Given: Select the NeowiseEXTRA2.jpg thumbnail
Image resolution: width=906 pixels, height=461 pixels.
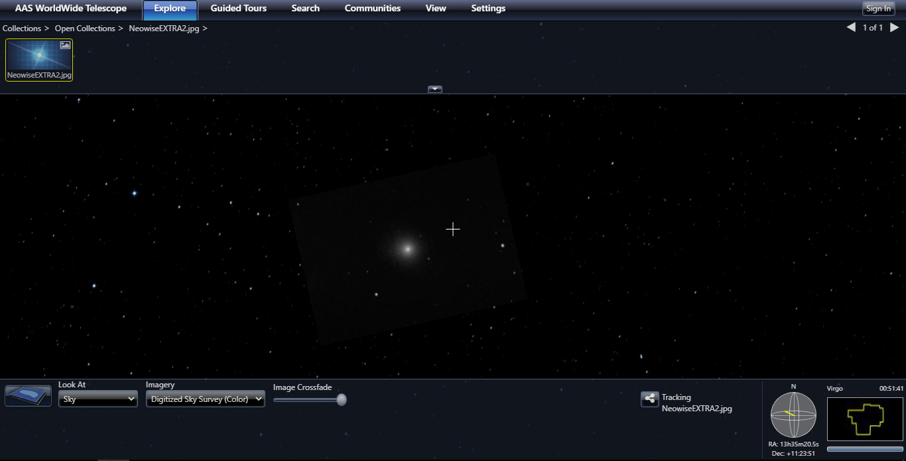Looking at the screenshot, I should click(39, 60).
